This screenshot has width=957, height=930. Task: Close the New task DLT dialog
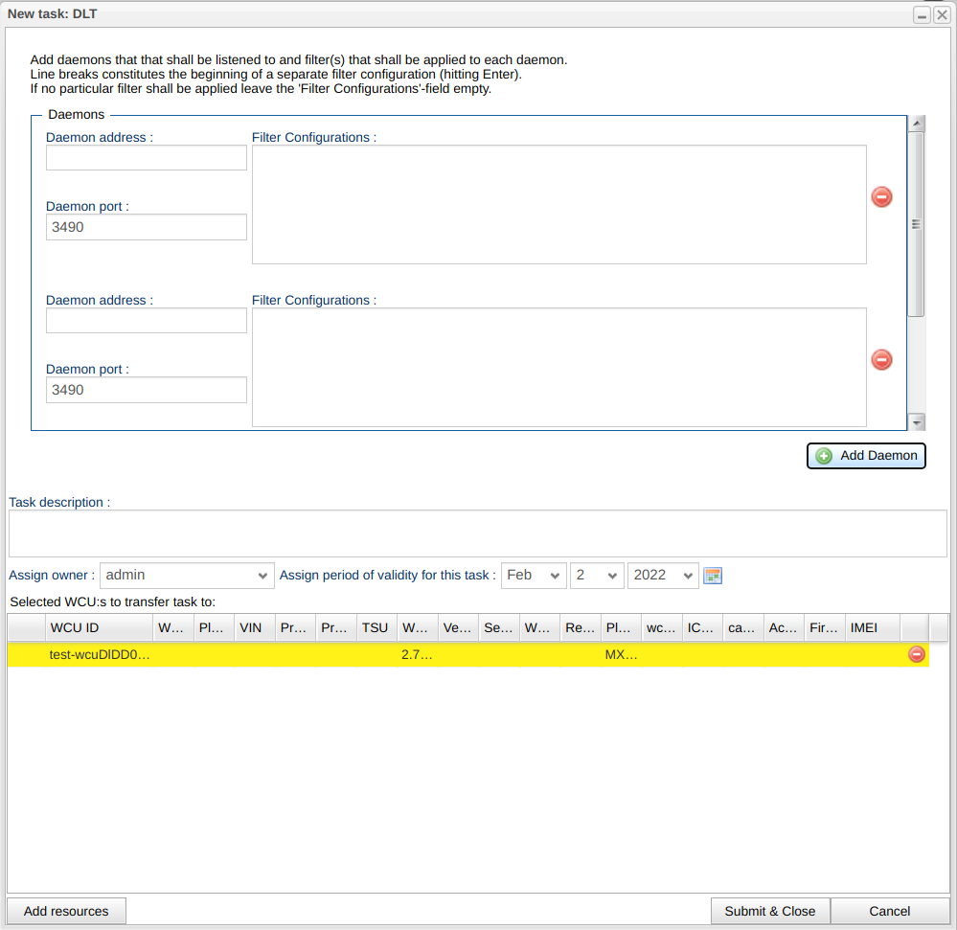[941, 15]
